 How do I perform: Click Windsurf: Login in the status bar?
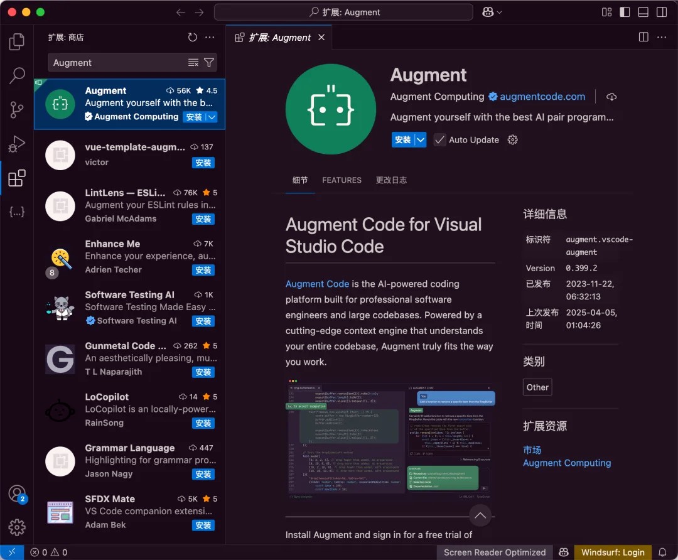point(613,552)
